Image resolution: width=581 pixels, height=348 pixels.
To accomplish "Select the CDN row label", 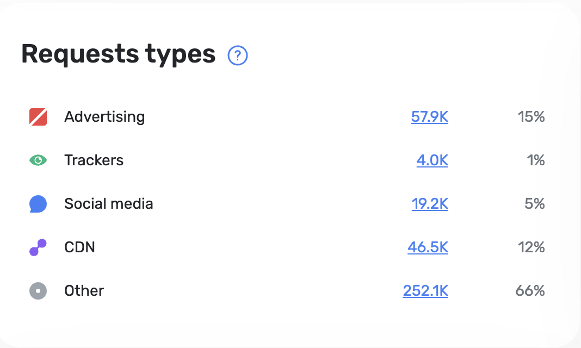I will tap(79, 247).
